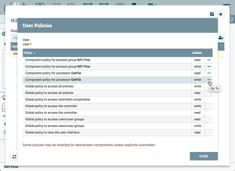The height and width of the screenshot is (171, 235).
Task: Click the Action column header
Action: pyautogui.click(x=197, y=53)
